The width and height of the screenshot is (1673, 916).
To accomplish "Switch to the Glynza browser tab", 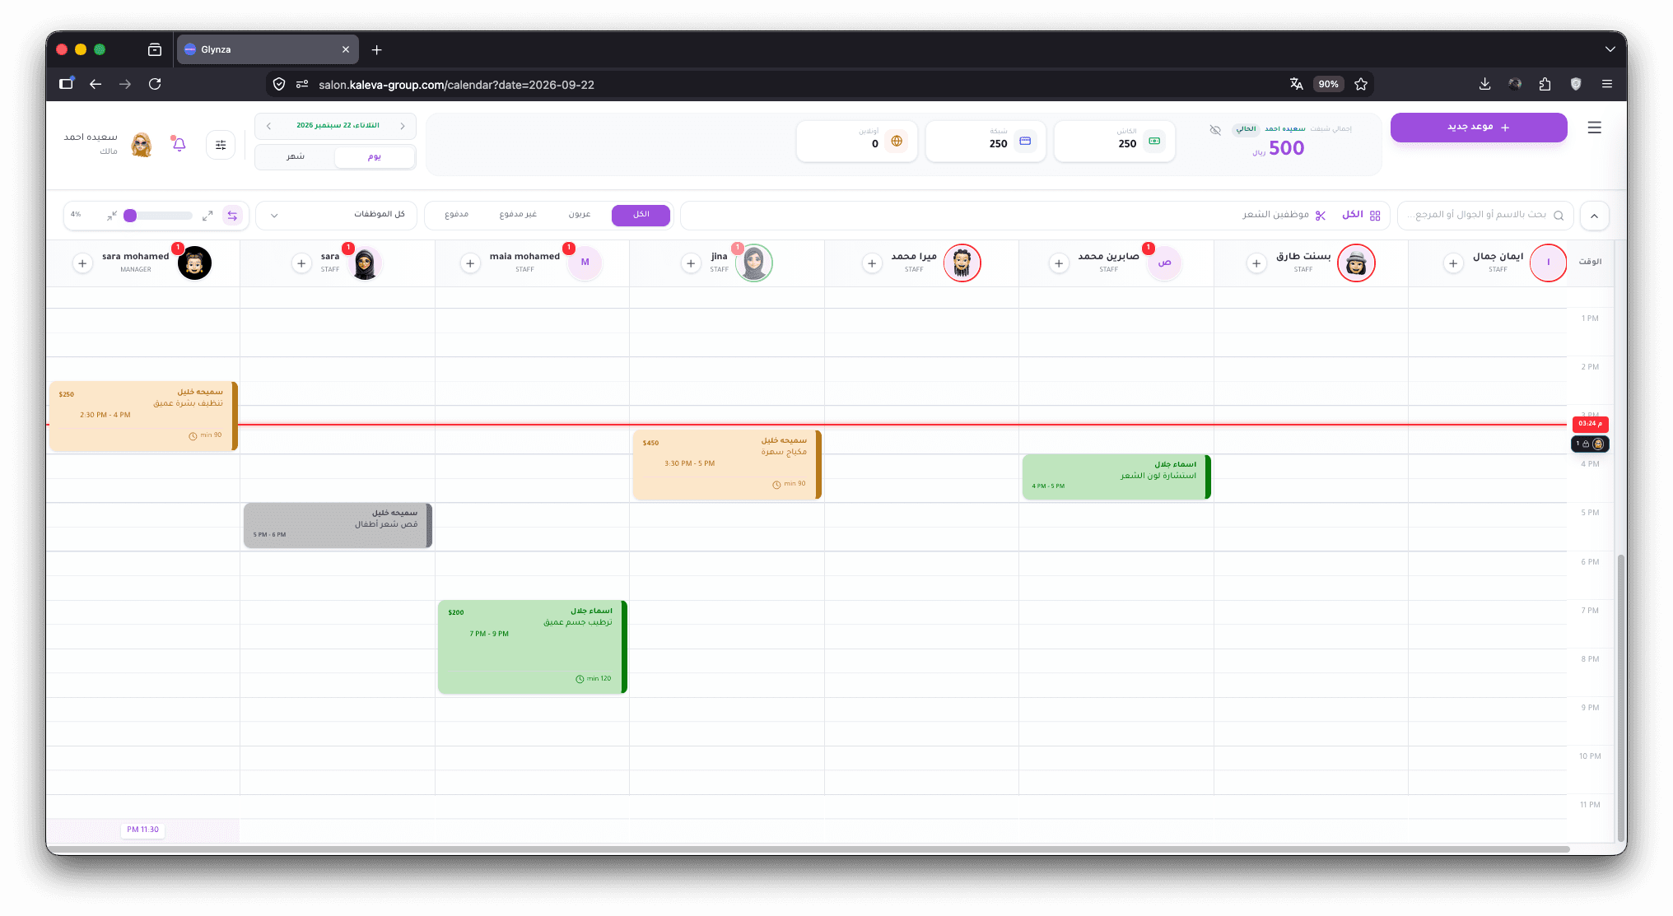I will click(x=268, y=49).
